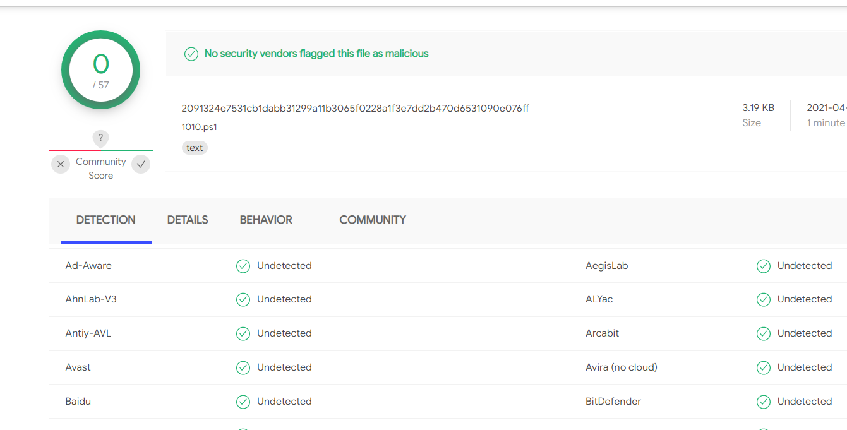Screen dimensions: 847x430
Task: Click the 1010.ps1 file name
Action: click(200, 127)
